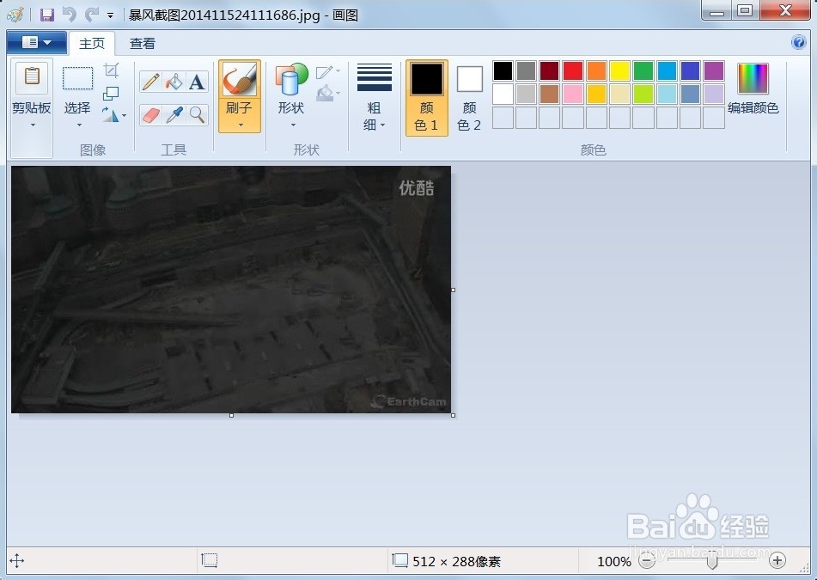
Task: Pick the black color swatch in palette
Action: pyautogui.click(x=503, y=70)
